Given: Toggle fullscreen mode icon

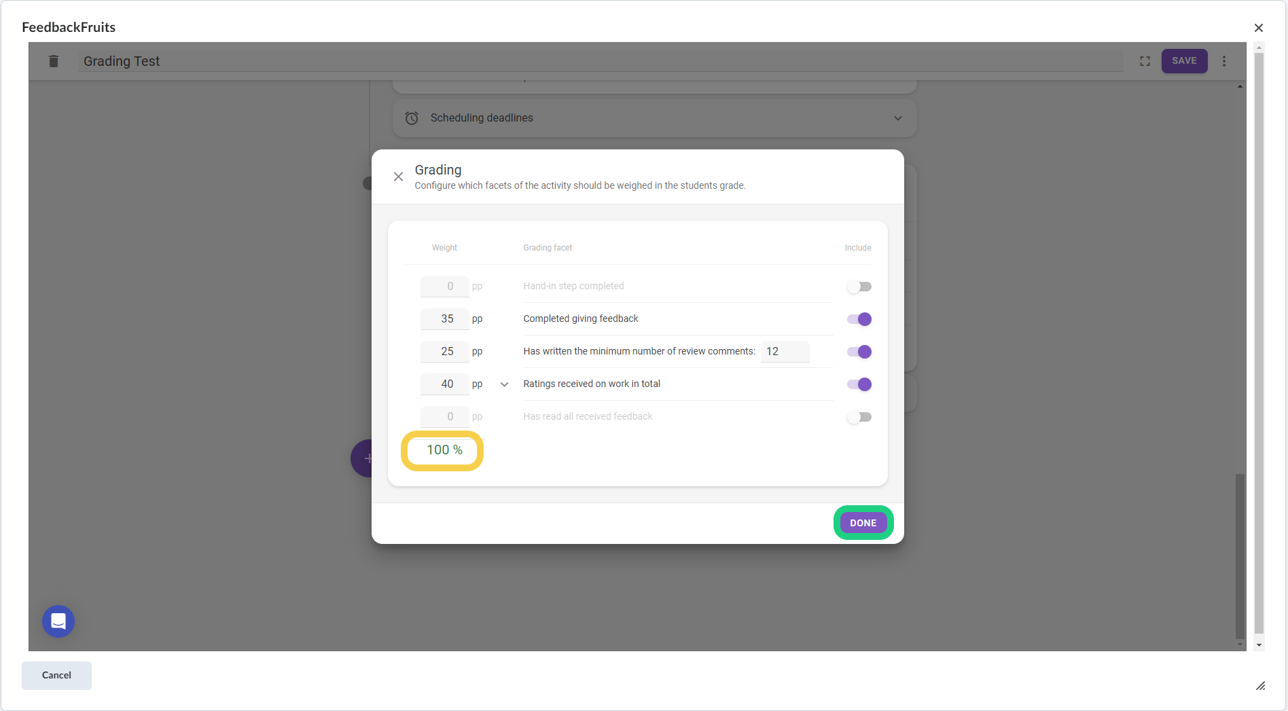Looking at the screenshot, I should click(1145, 61).
